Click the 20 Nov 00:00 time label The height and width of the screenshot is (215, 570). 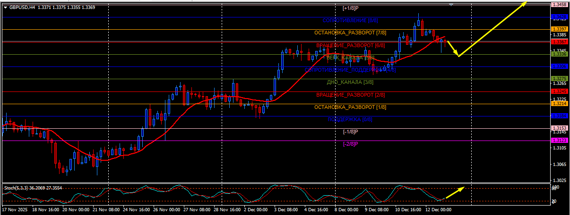[x=76, y=209]
